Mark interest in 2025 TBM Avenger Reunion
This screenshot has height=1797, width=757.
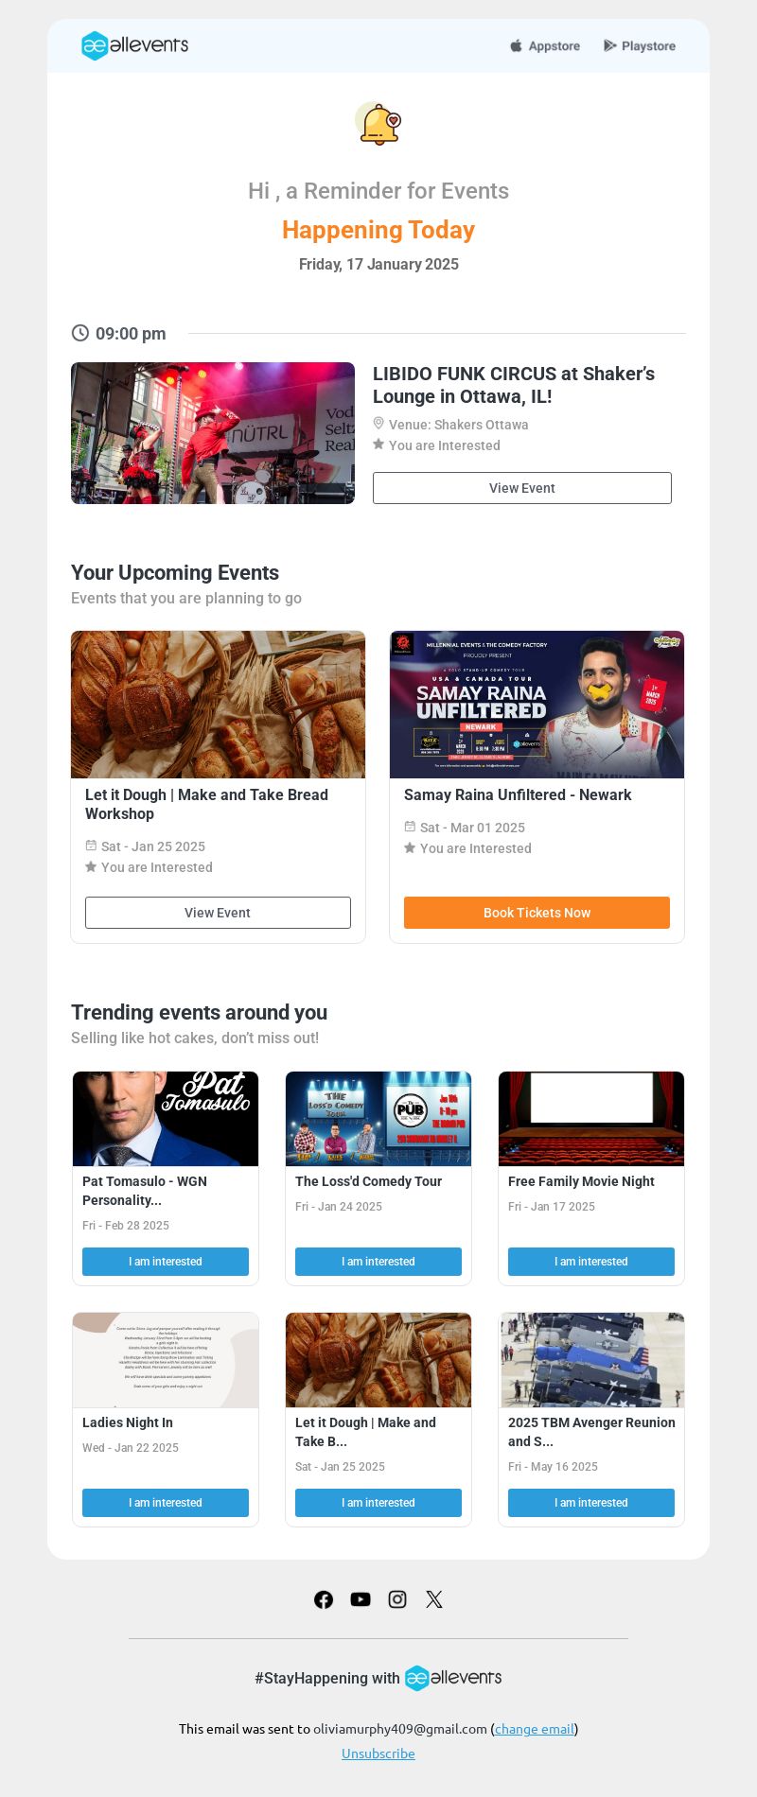pyautogui.click(x=591, y=1503)
